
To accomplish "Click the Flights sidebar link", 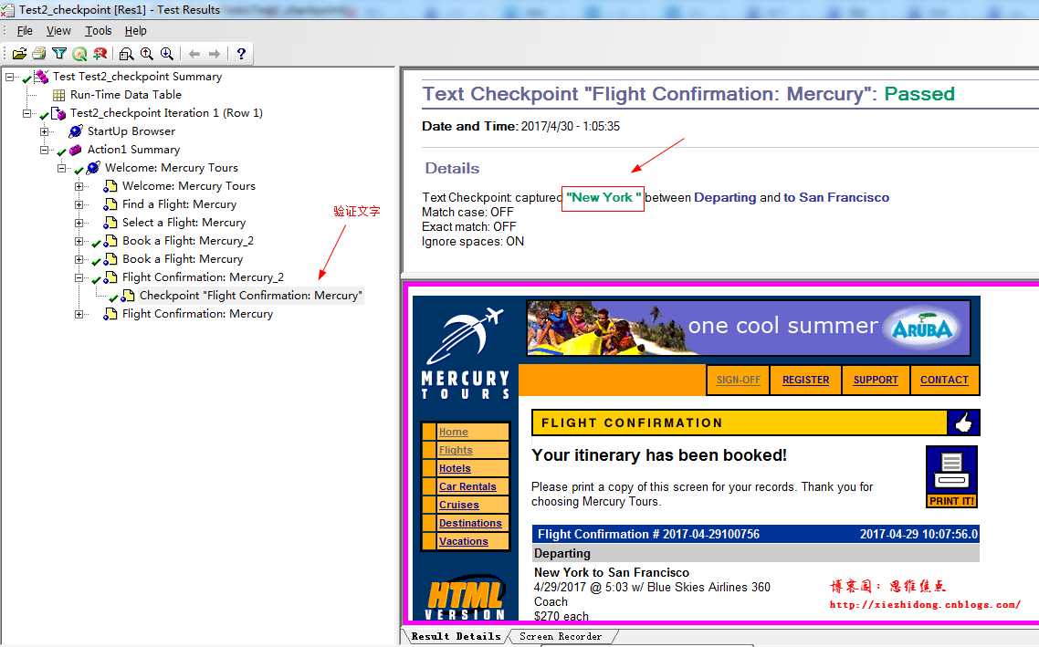I will [x=456, y=450].
